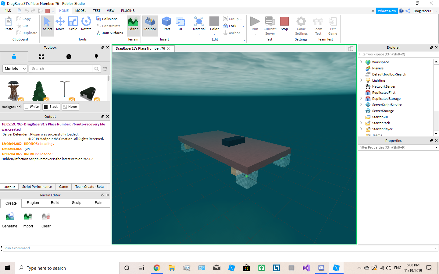The image size is (439, 274).
Task: Insert a new Part
Action: 167,24
